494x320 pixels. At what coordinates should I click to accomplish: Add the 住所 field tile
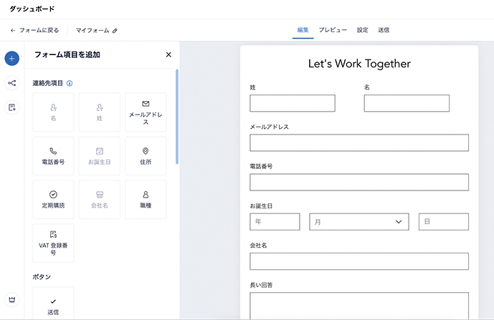click(x=146, y=156)
